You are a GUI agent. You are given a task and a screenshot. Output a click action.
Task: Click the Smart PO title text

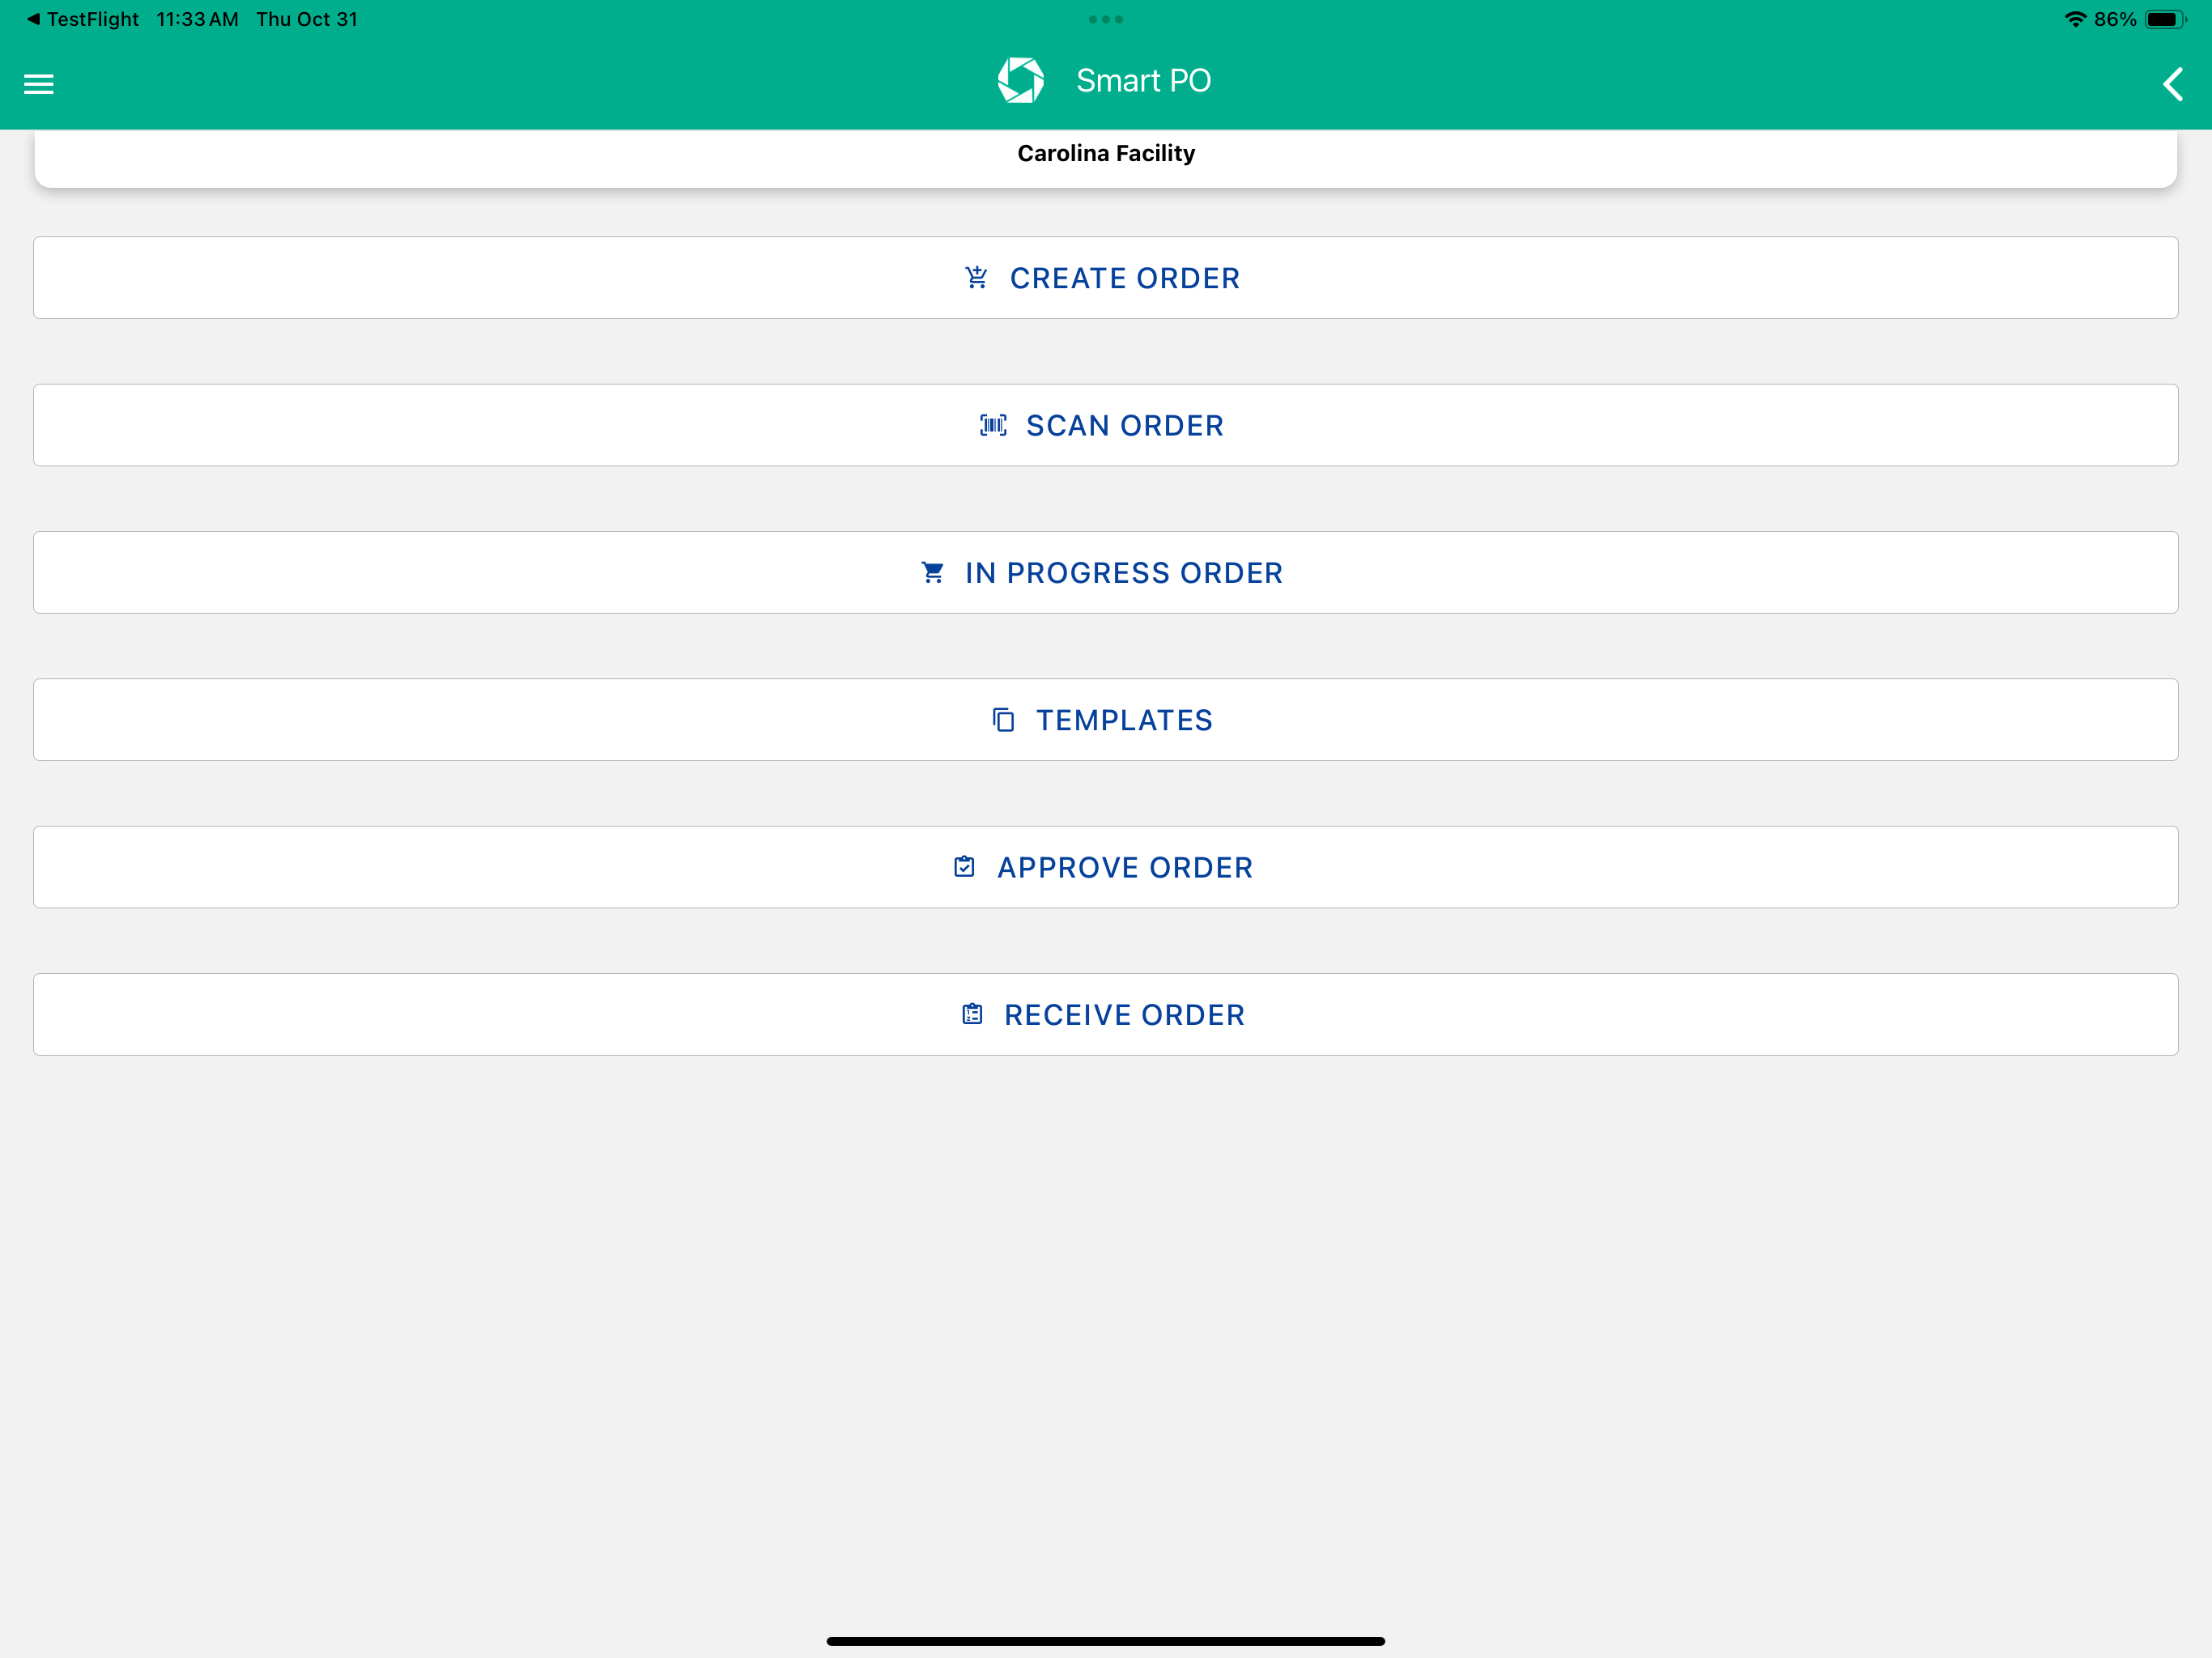point(1143,80)
